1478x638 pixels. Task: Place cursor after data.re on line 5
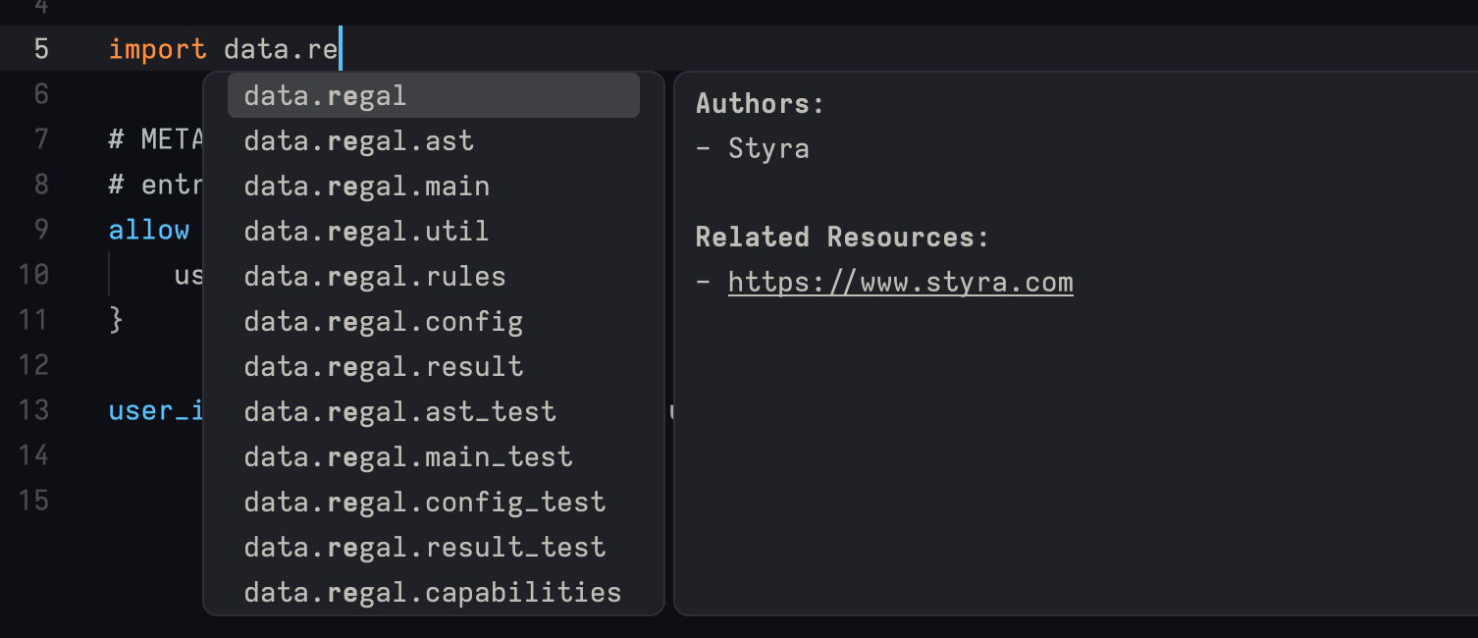point(339,48)
